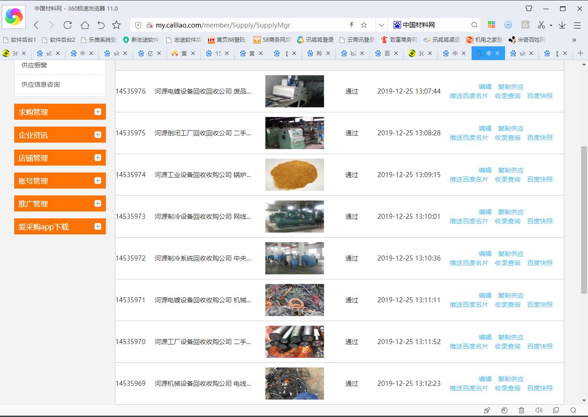Image resolution: width=588 pixels, height=417 pixels.
Task: Expand the bookmarks overflow chevron
Action: pyautogui.click(x=574, y=40)
